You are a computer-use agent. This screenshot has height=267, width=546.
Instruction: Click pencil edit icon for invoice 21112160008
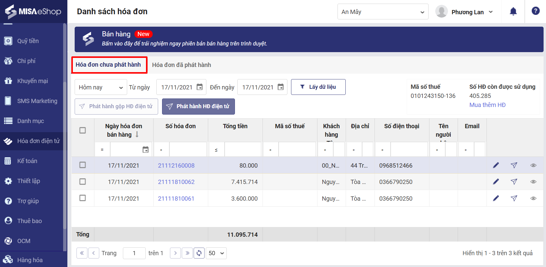496,165
